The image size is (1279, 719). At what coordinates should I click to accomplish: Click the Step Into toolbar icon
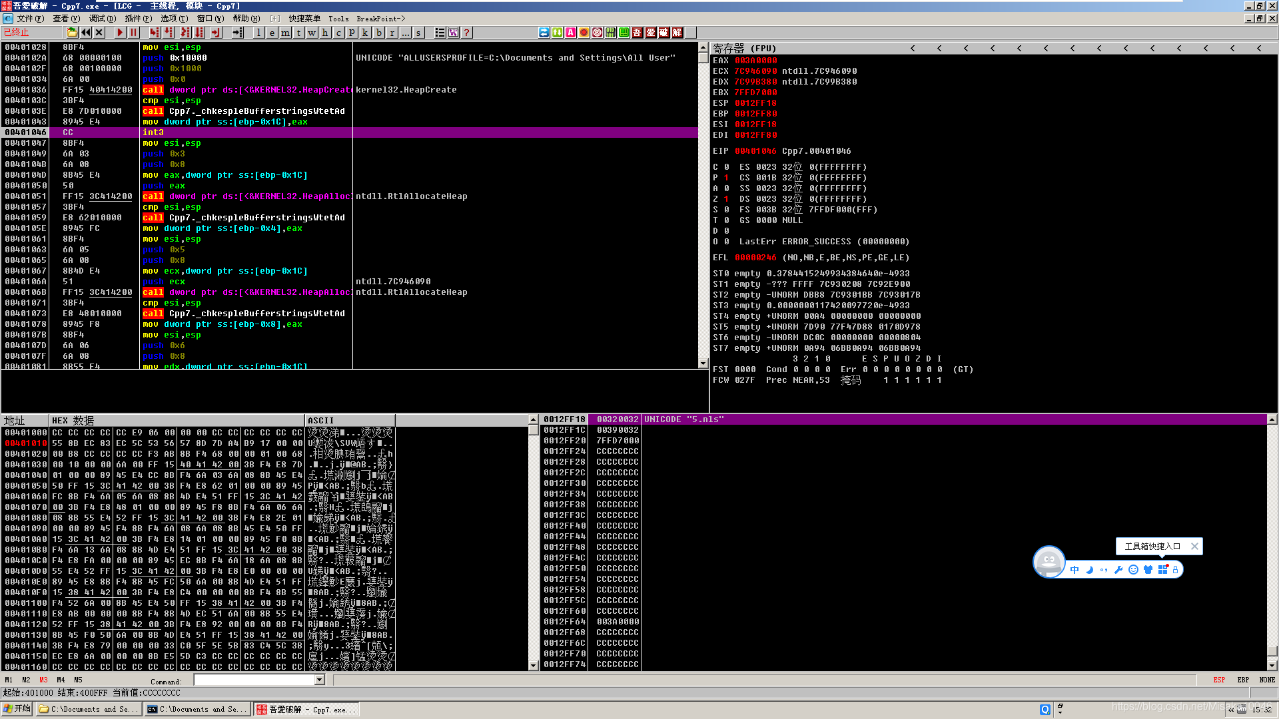[x=155, y=33]
